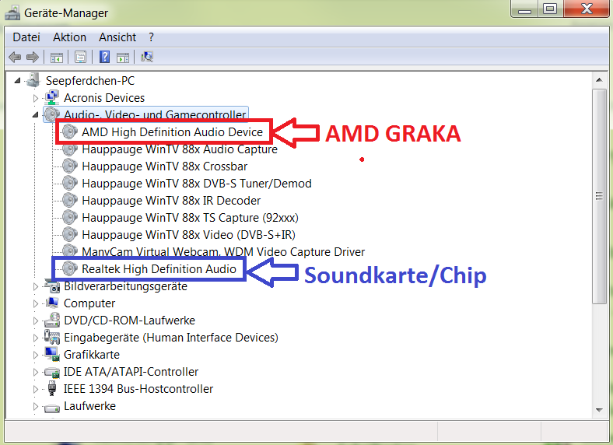
Task: Click the scrollbar up arrow
Action: tap(599, 80)
